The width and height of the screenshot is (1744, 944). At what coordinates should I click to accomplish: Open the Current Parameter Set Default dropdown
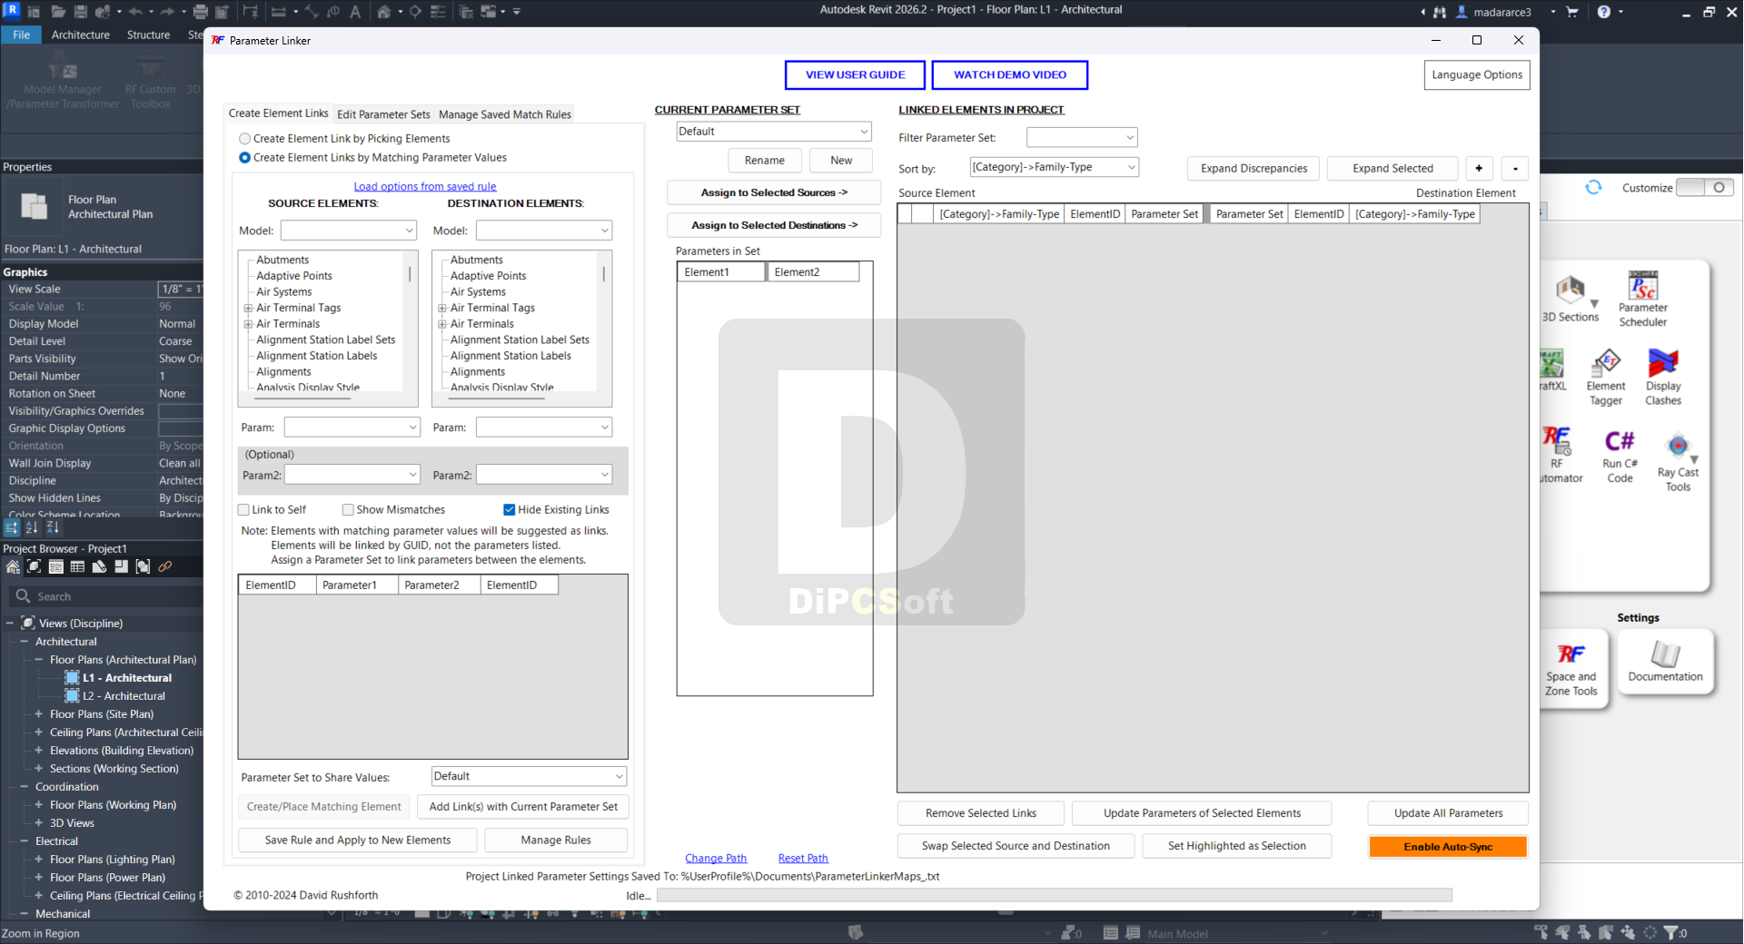coord(774,132)
